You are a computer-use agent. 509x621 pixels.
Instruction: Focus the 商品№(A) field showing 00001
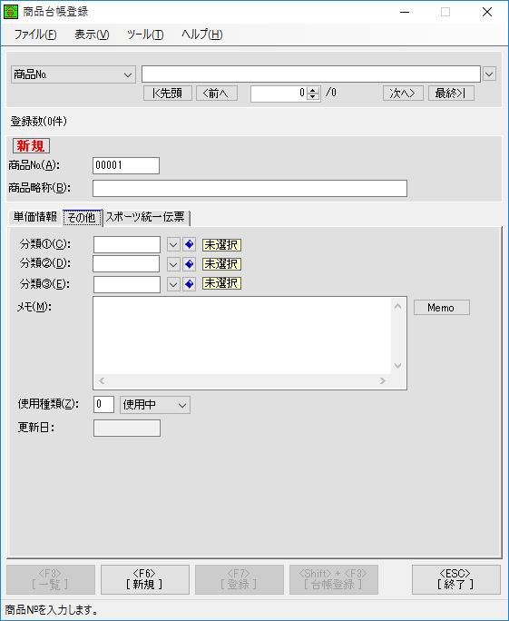coord(126,165)
